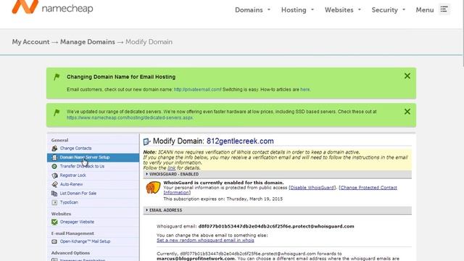This screenshot has height=261, width=464.
Task: Collapse the WhoisGuard - Enabled section
Action: click(x=277, y=174)
